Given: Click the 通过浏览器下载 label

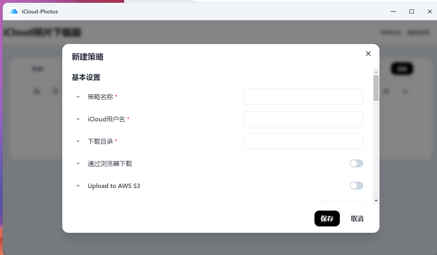Looking at the screenshot, I should 110,164.
